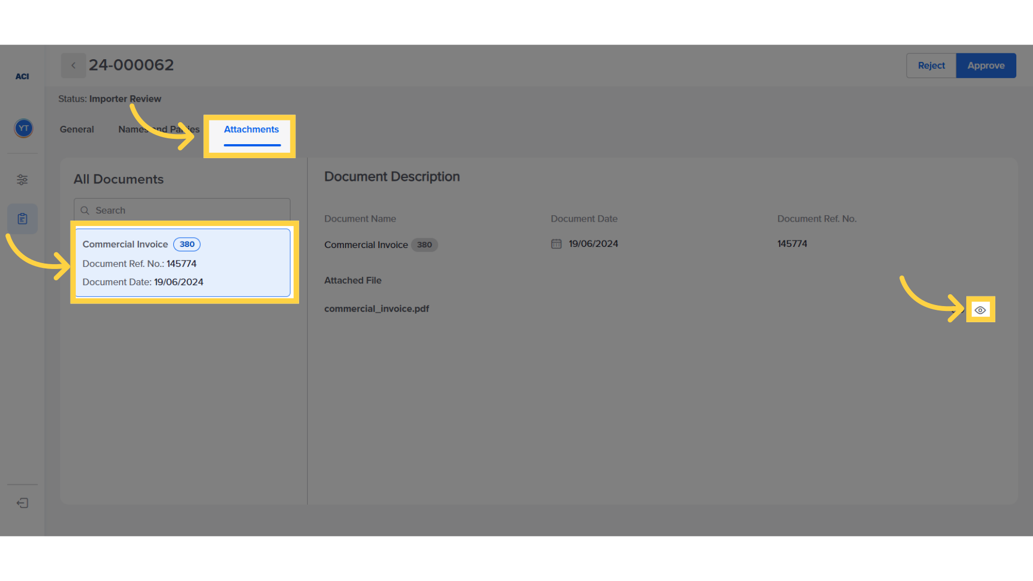
Task: Click the calendar icon beside 19/06/2024
Action: point(556,244)
